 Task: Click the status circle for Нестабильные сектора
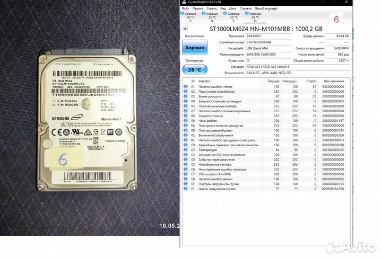point(186,164)
